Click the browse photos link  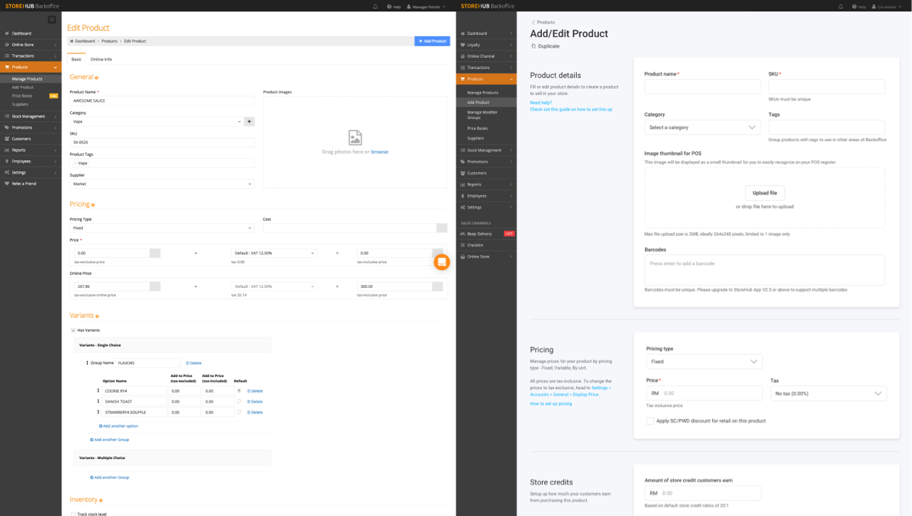(379, 152)
